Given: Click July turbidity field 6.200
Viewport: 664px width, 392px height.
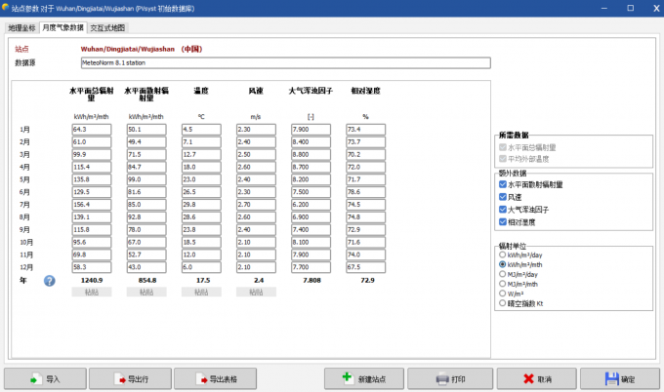Looking at the screenshot, I should coord(311,205).
